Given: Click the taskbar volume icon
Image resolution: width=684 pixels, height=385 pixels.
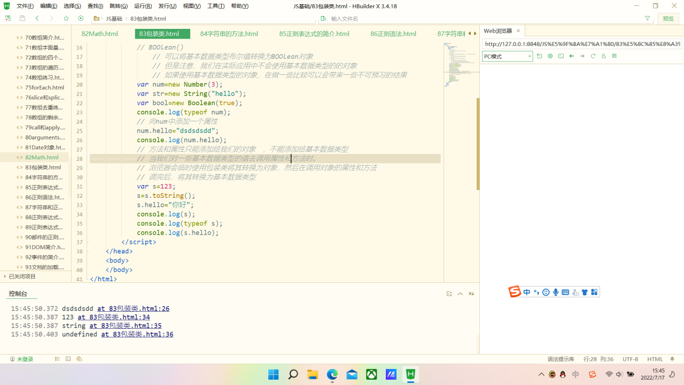Looking at the screenshot, I should coord(619,374).
